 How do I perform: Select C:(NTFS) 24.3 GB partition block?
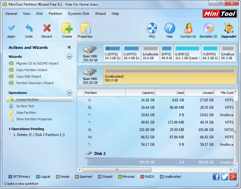[113, 53]
